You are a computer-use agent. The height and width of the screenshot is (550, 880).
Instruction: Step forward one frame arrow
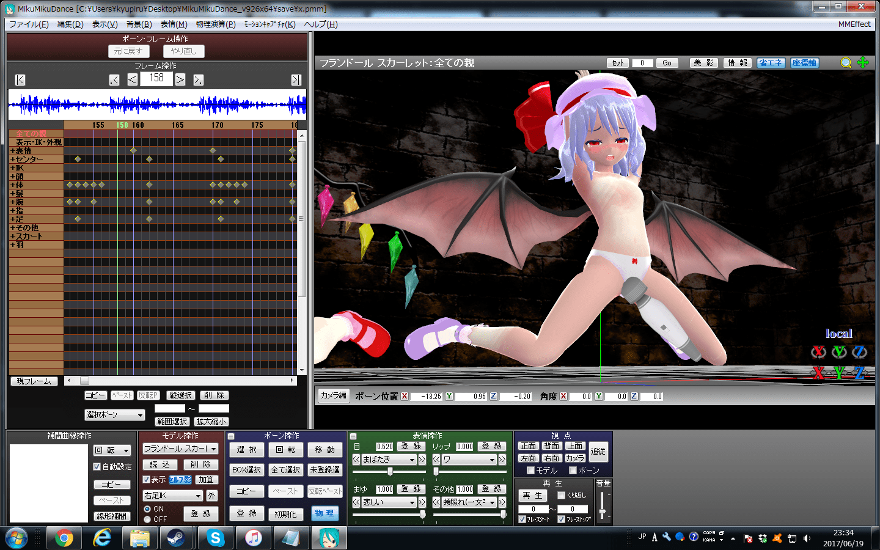pyautogui.click(x=180, y=79)
